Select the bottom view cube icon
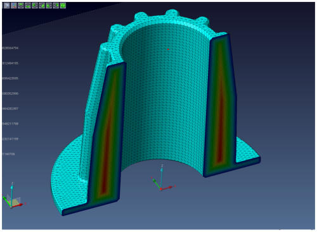 pyautogui.click(x=28, y=6)
